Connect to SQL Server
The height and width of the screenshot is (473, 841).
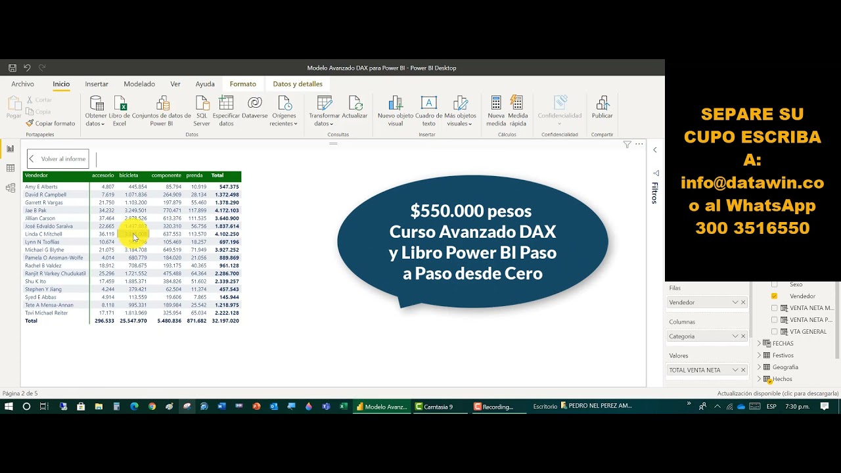[202, 111]
